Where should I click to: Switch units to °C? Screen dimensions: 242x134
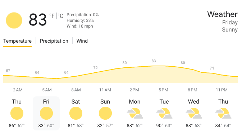[x=60, y=16]
